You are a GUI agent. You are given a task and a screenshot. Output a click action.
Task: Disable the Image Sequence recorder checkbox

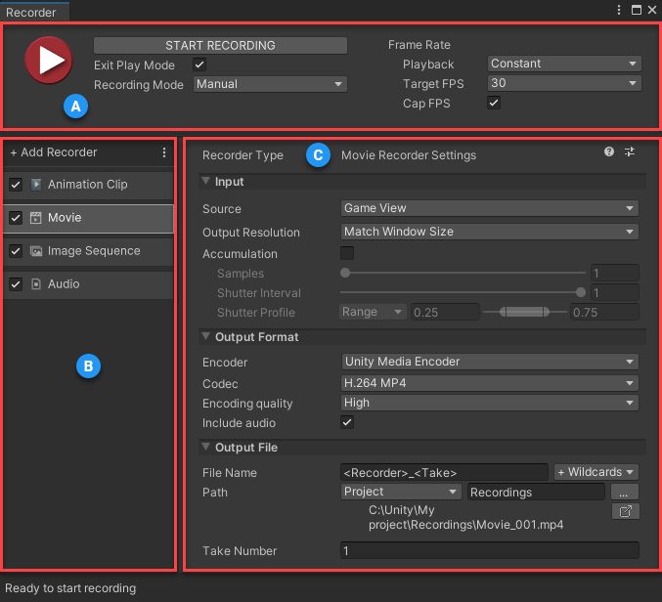16,251
